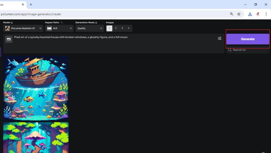Open the Chrome three-dot menu

(266, 14)
